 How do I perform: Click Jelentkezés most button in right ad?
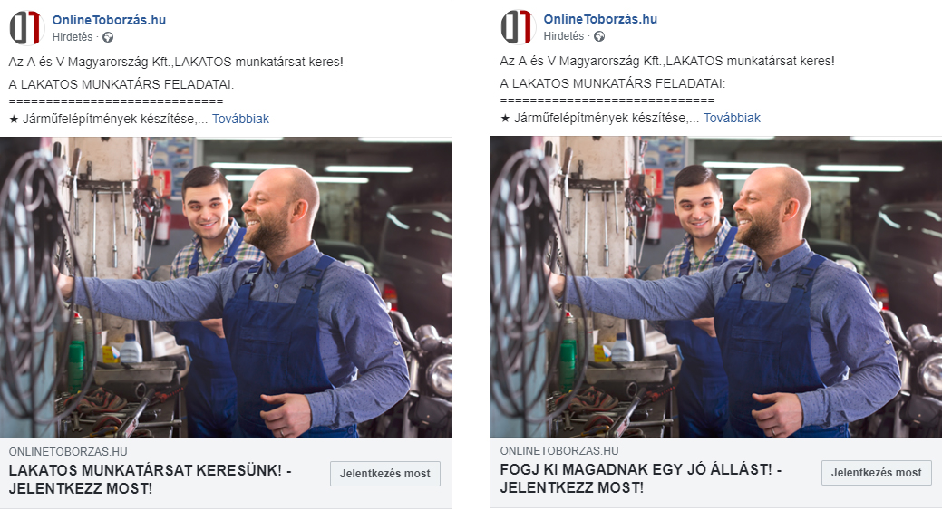(877, 473)
